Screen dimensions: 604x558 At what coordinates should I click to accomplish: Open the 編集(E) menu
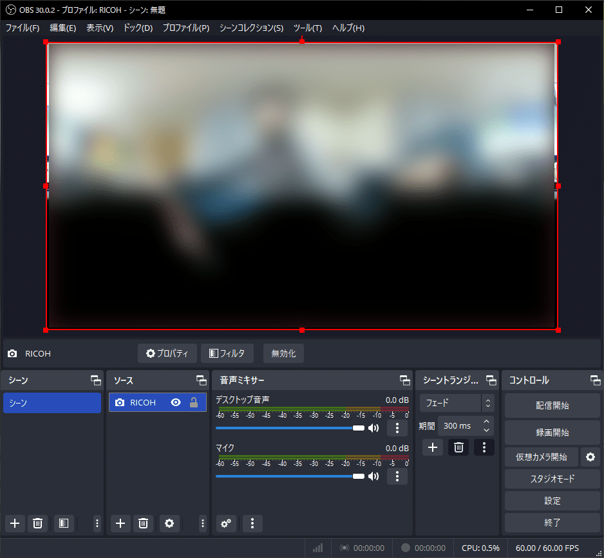(x=63, y=28)
